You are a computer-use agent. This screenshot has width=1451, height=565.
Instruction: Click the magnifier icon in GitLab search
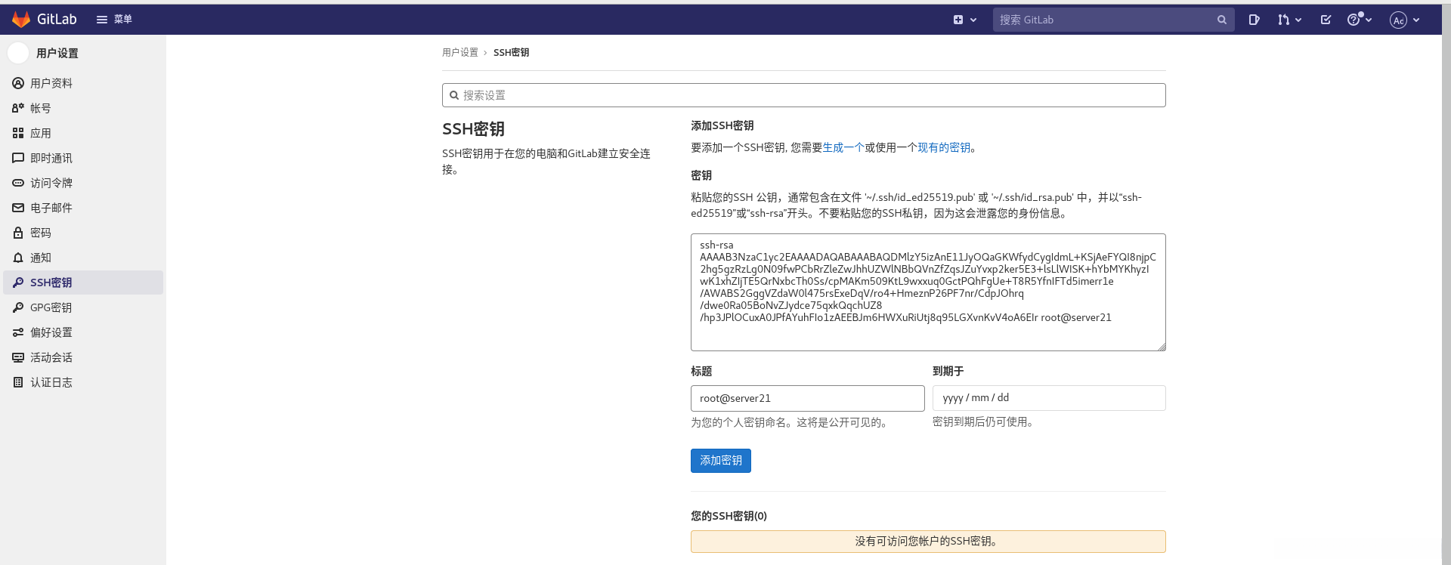1221,20
